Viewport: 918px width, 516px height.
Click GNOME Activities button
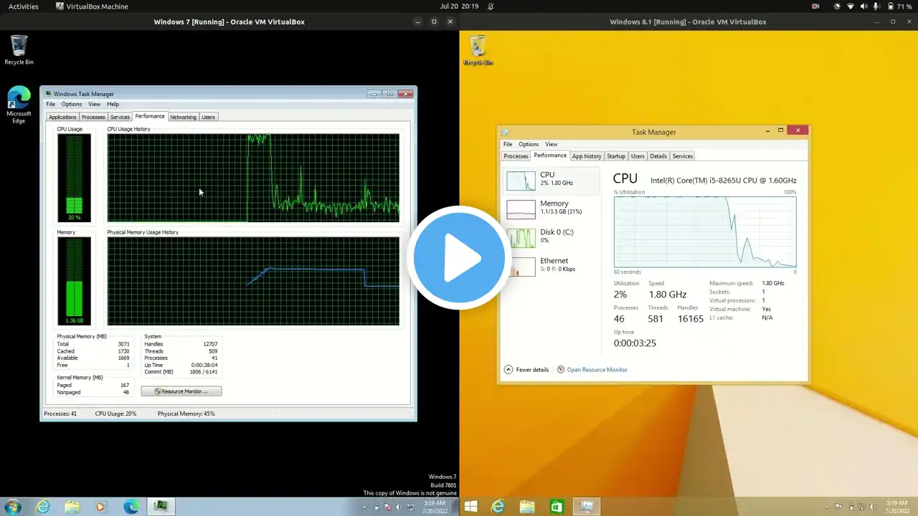click(x=23, y=6)
